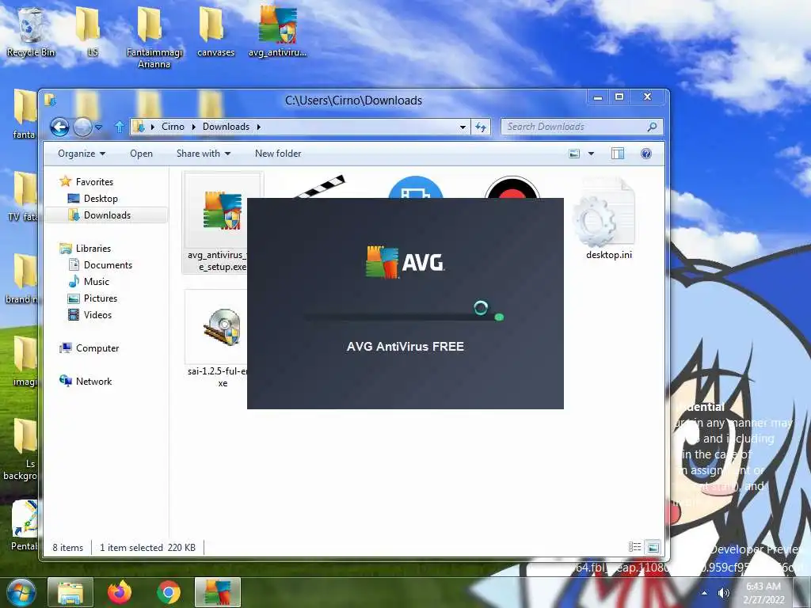Click the AVG logo in installer splash
Screen dimensions: 811x608
(405, 263)
